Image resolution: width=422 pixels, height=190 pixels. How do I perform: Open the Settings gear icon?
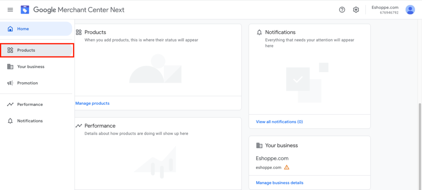[x=356, y=10]
